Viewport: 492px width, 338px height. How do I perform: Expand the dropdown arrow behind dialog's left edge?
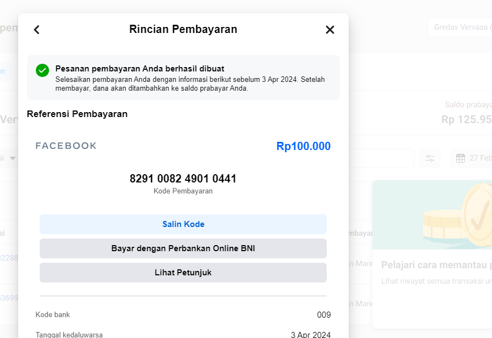[13, 158]
